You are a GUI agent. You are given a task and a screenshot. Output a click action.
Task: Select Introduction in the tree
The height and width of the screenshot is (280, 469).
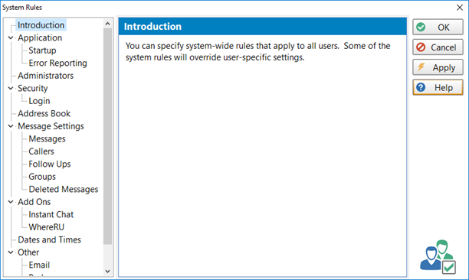(x=41, y=25)
